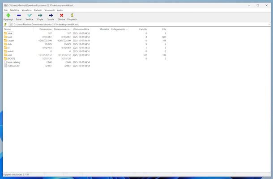The height and width of the screenshot is (179, 273).
Task: Go up one folder with the arrow icon
Action: tap(5, 24)
